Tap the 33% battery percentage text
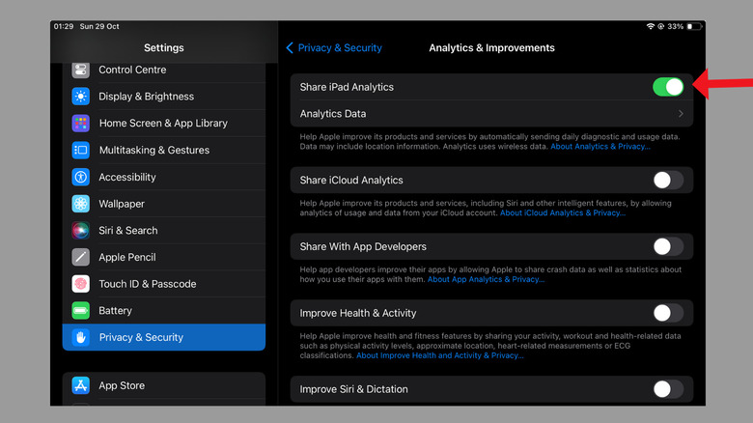Viewport: 753px width, 423px height. [x=675, y=26]
